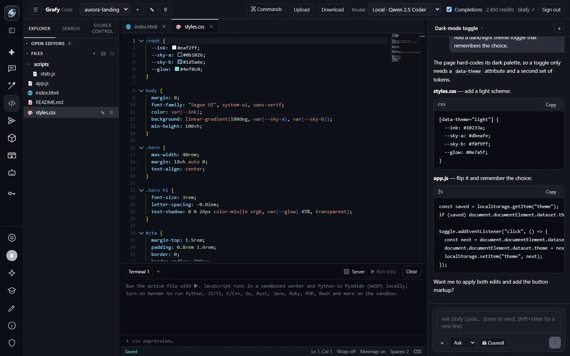570x356 pixels.
Task: Select the code brackets icon in the left rail
Action: [12, 103]
